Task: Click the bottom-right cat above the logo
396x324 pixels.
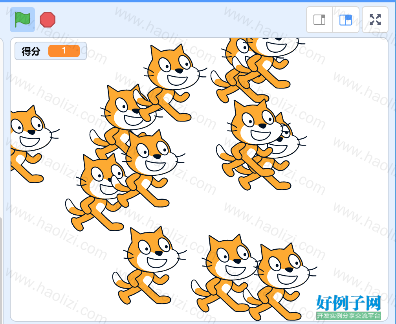Action: click(x=280, y=282)
